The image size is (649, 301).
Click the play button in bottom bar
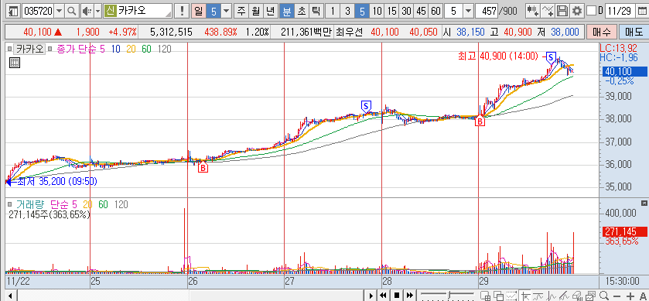[x=371, y=296]
